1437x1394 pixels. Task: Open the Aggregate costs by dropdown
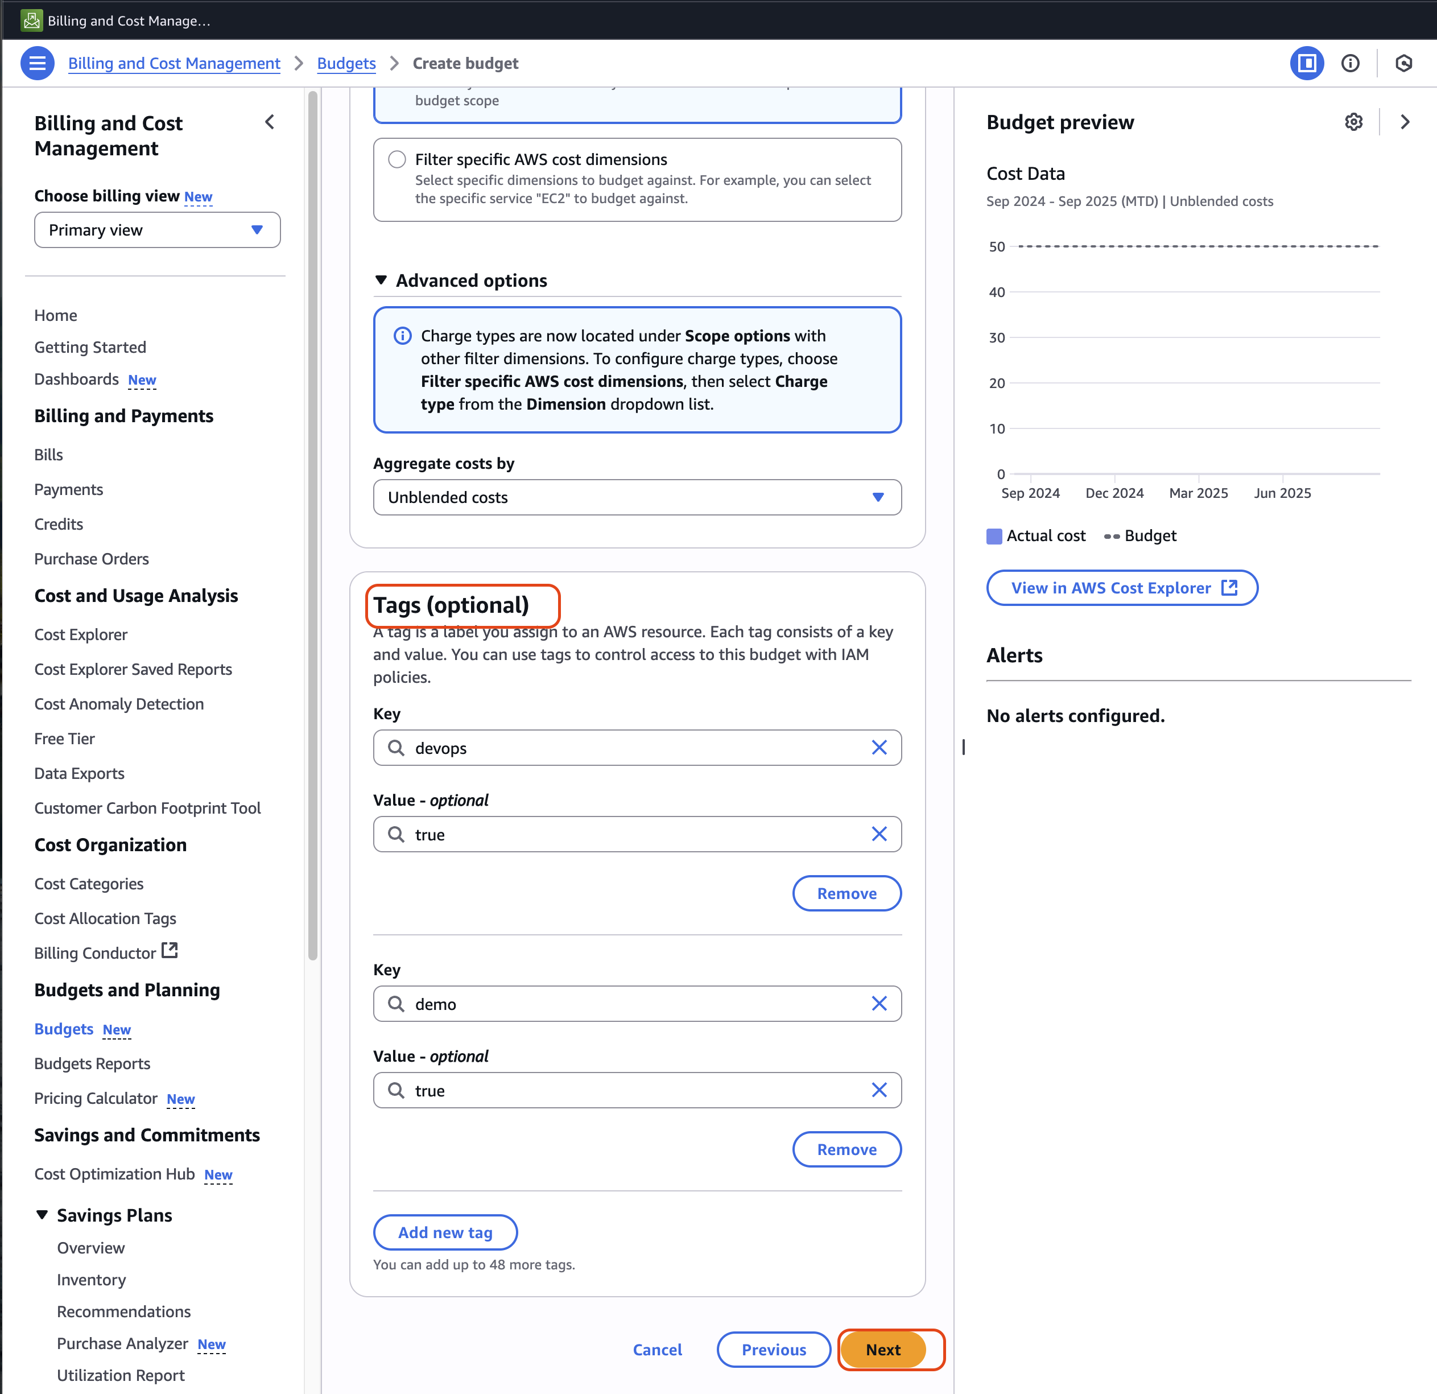click(637, 497)
